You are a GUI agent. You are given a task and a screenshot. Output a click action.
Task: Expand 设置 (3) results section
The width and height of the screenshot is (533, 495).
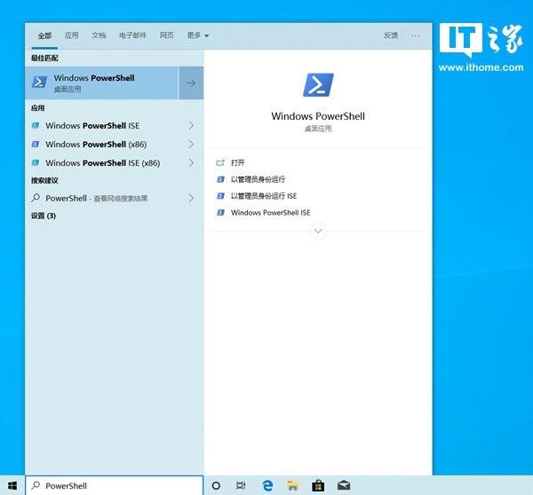click(x=44, y=216)
